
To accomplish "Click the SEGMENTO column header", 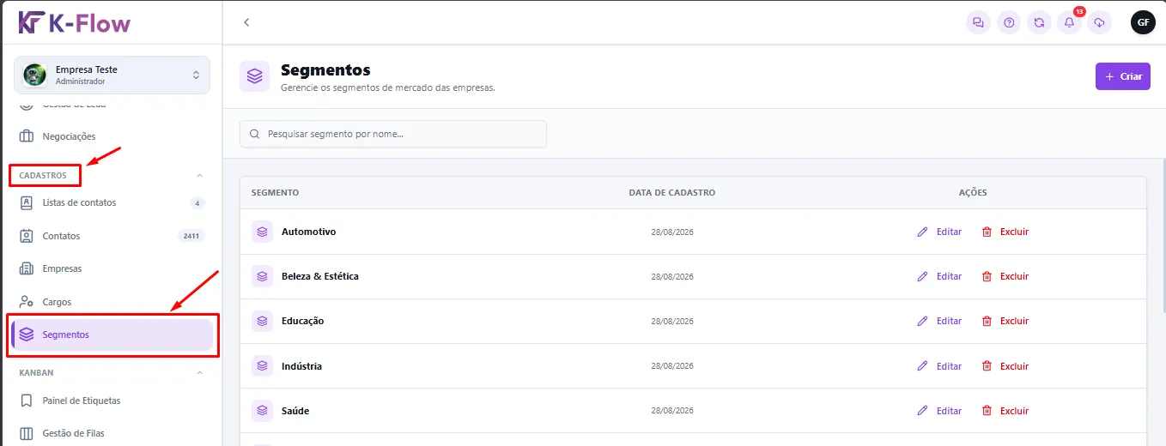I will (x=275, y=193).
